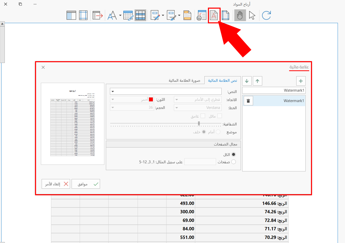Click the red اللون color swatch
Screen dimensions: 345x243
tap(151, 100)
